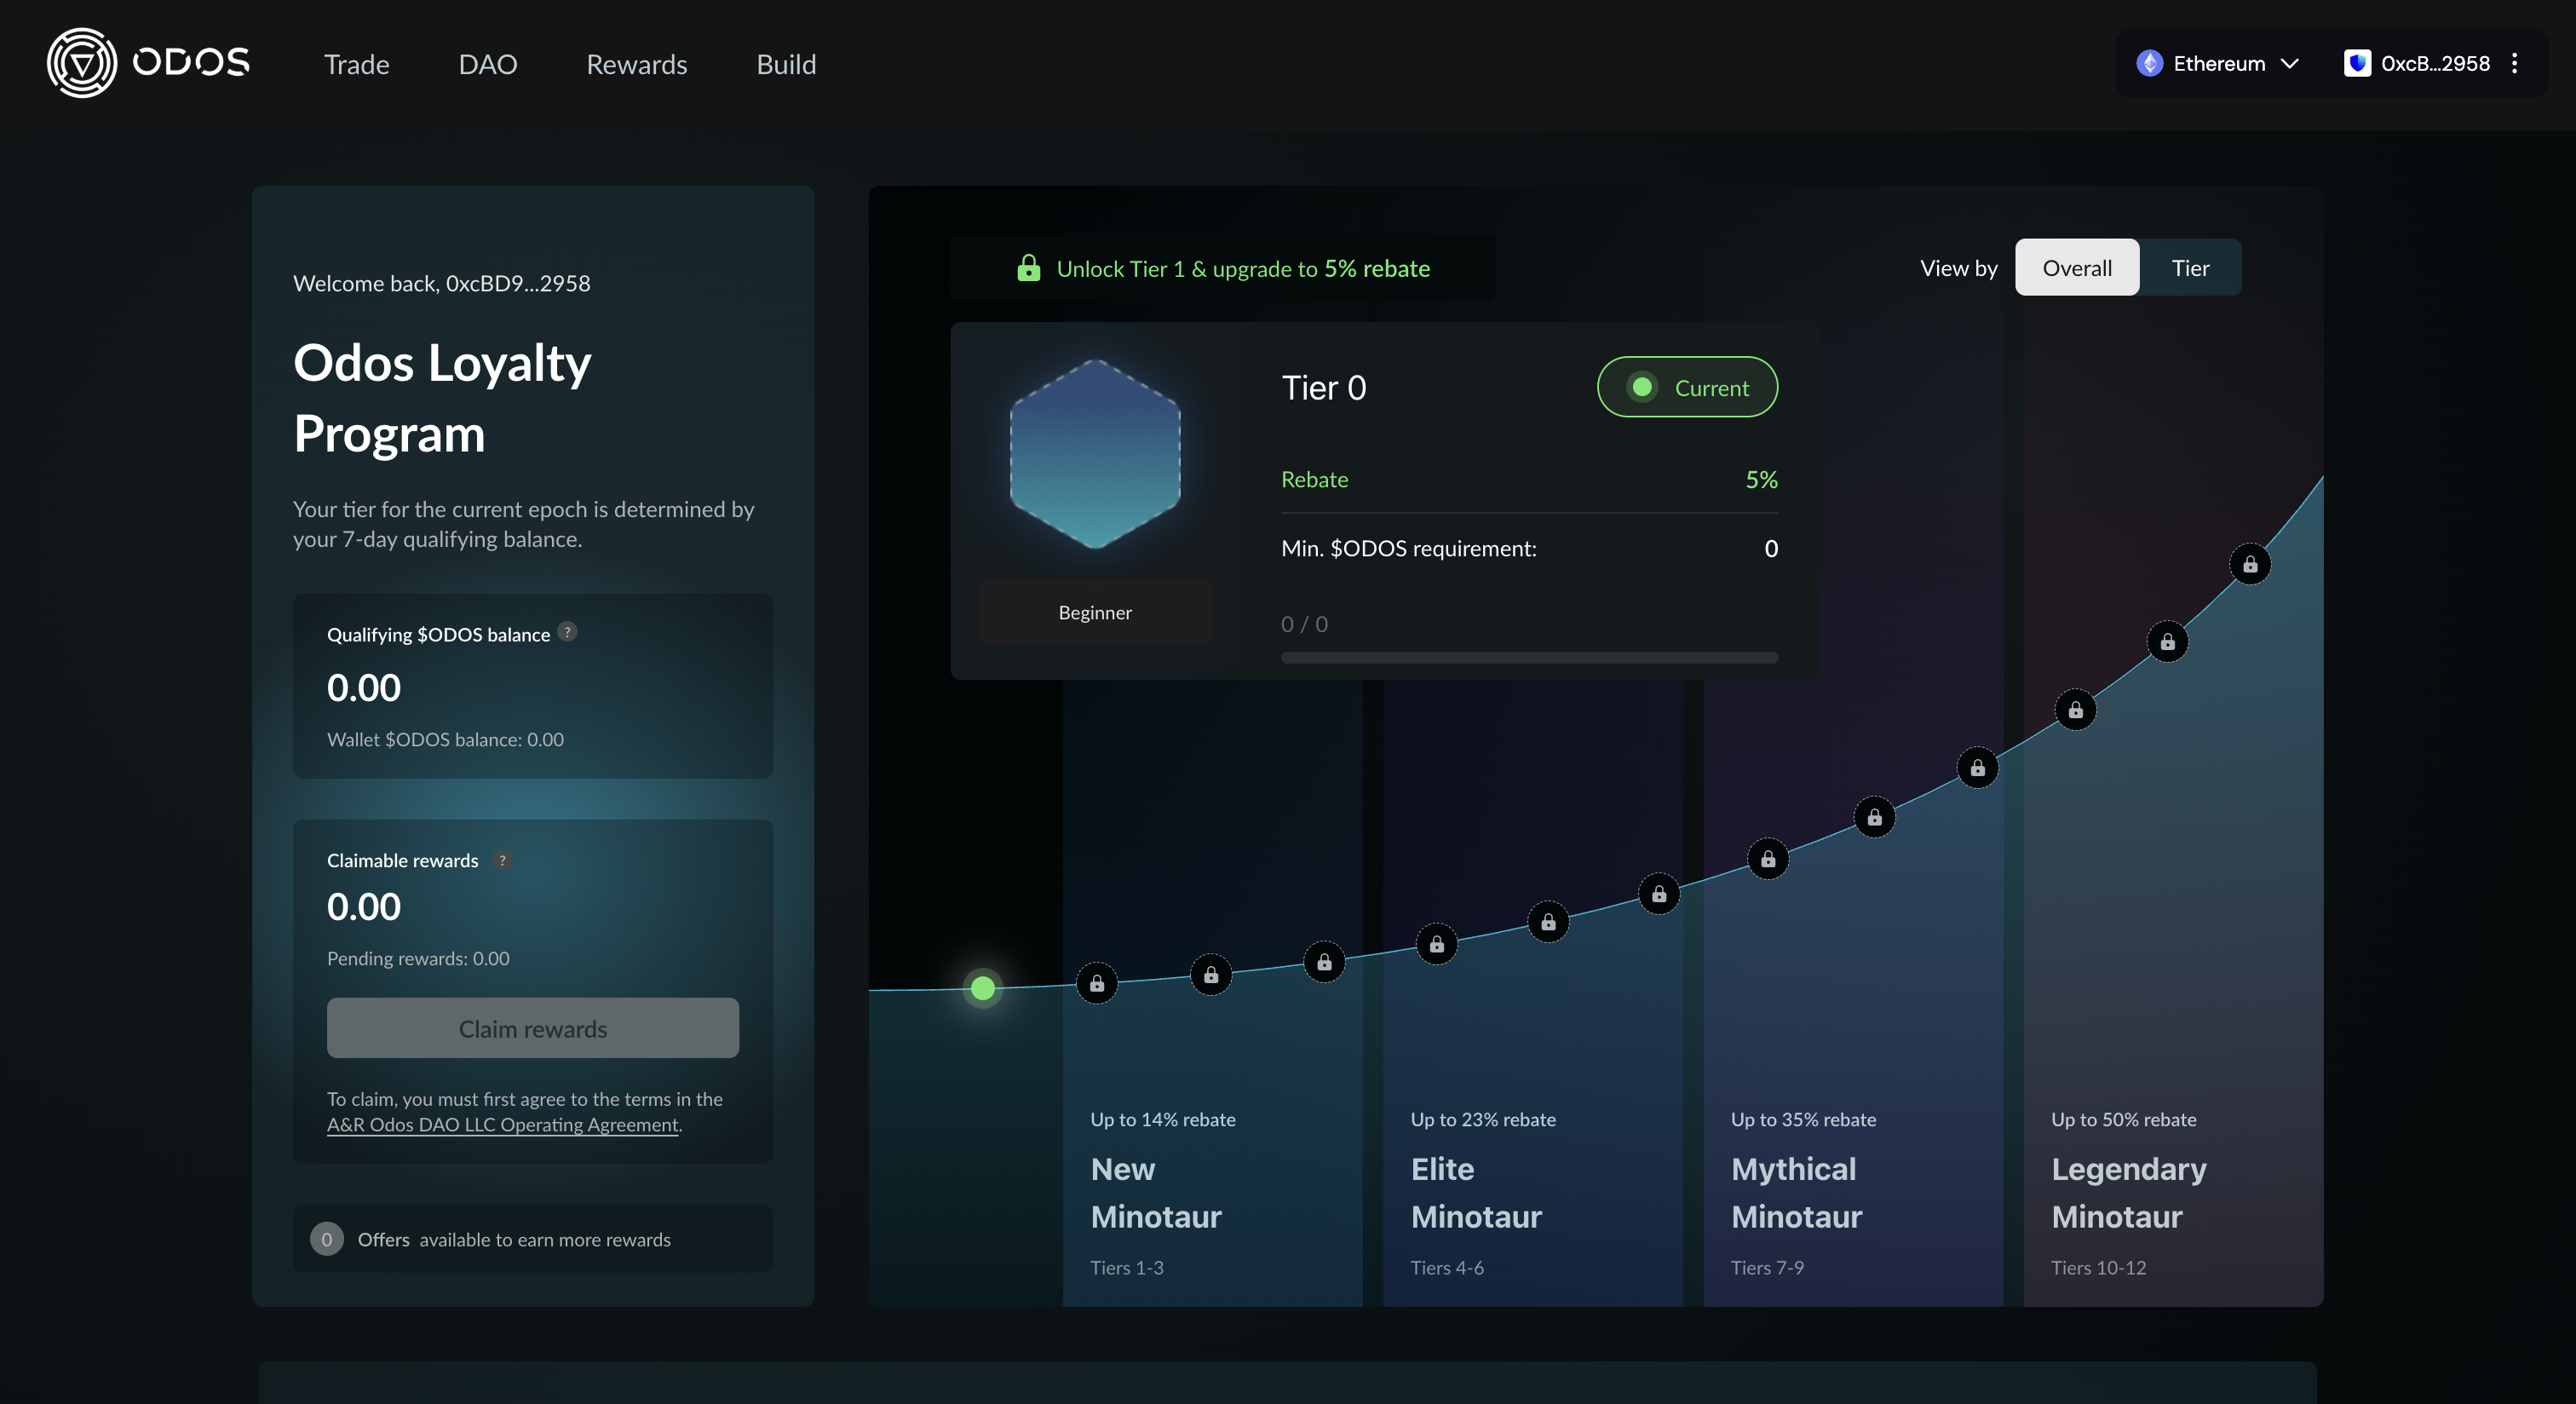
Task: Click the green current-tier dot on curve
Action: point(983,988)
